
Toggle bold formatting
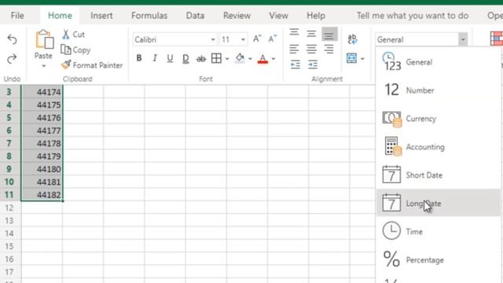pyautogui.click(x=139, y=58)
